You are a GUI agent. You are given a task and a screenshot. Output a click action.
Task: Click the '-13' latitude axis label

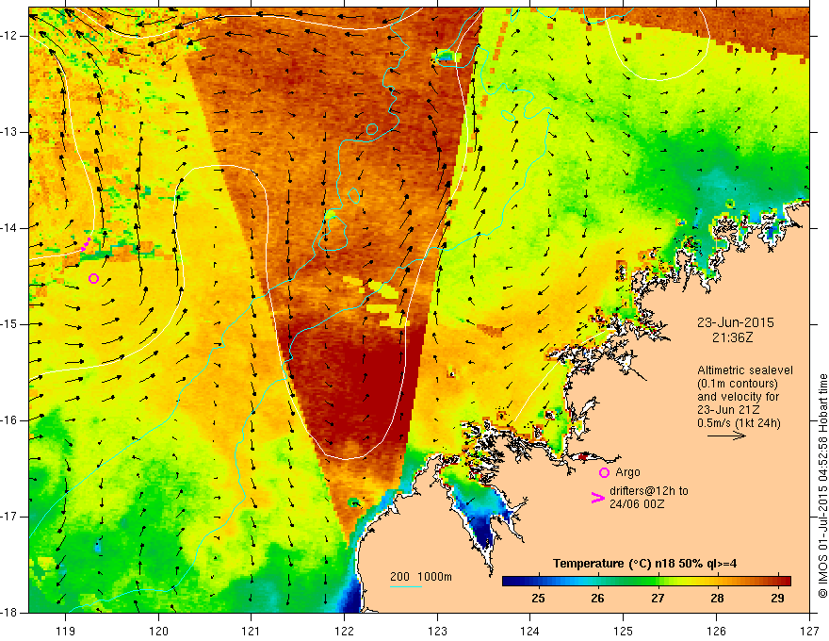click(10, 132)
